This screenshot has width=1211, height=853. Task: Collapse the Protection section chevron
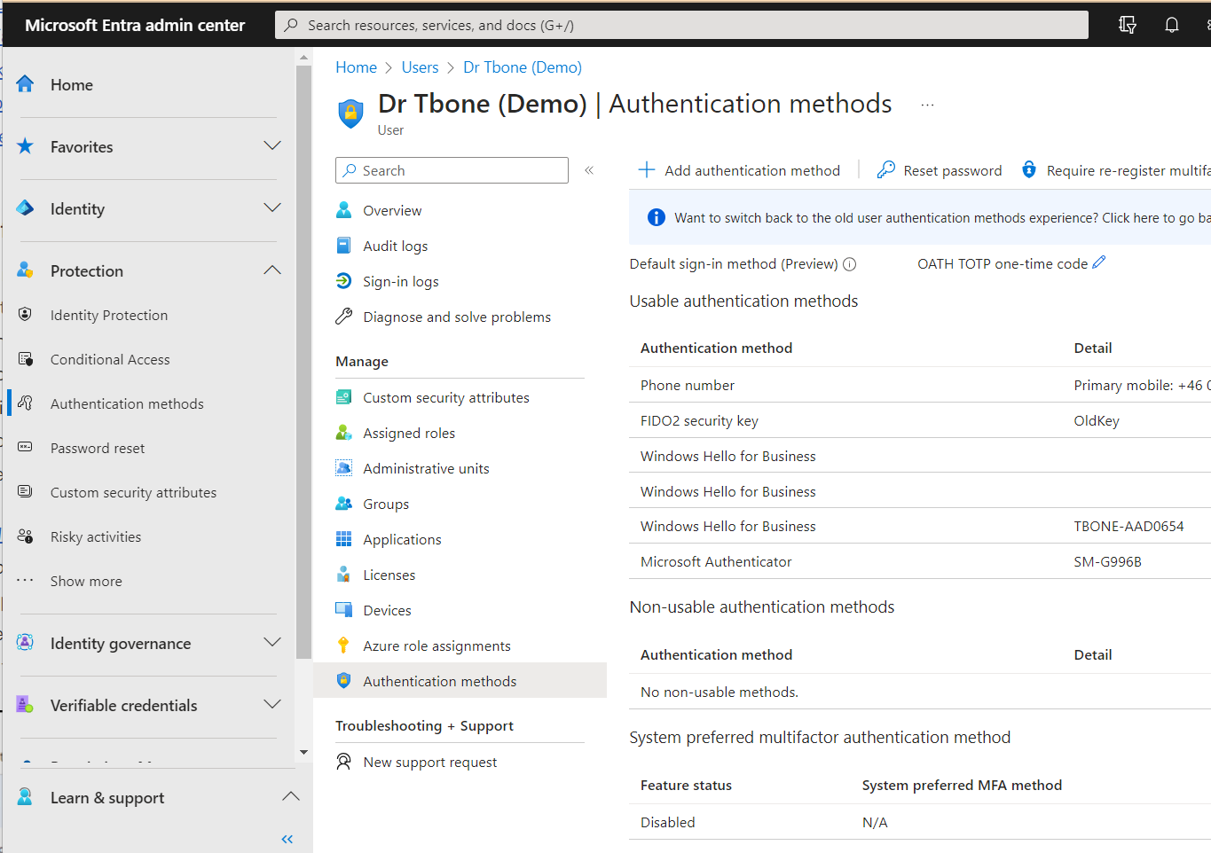click(272, 270)
